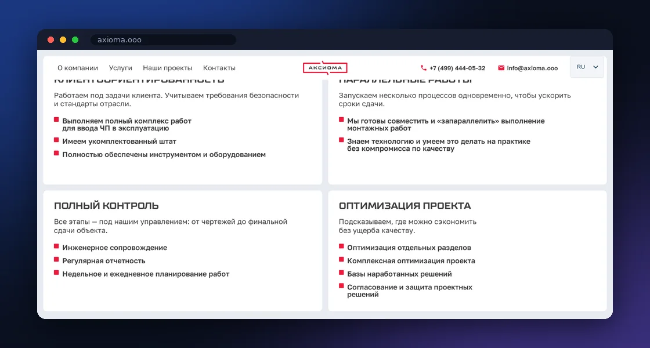The image size is (650, 348).
Task: Select text 'Регулярная отчетность'
Action: [x=104, y=261]
